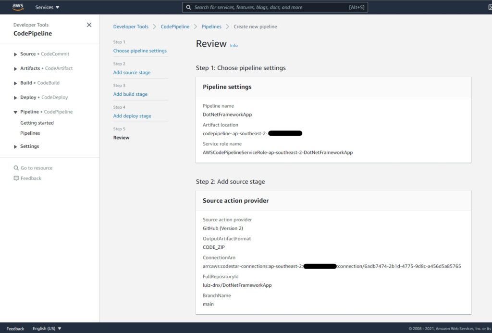Click the speech-bubble Feedback icon in sidebar
The image size is (492, 333).
16,178
